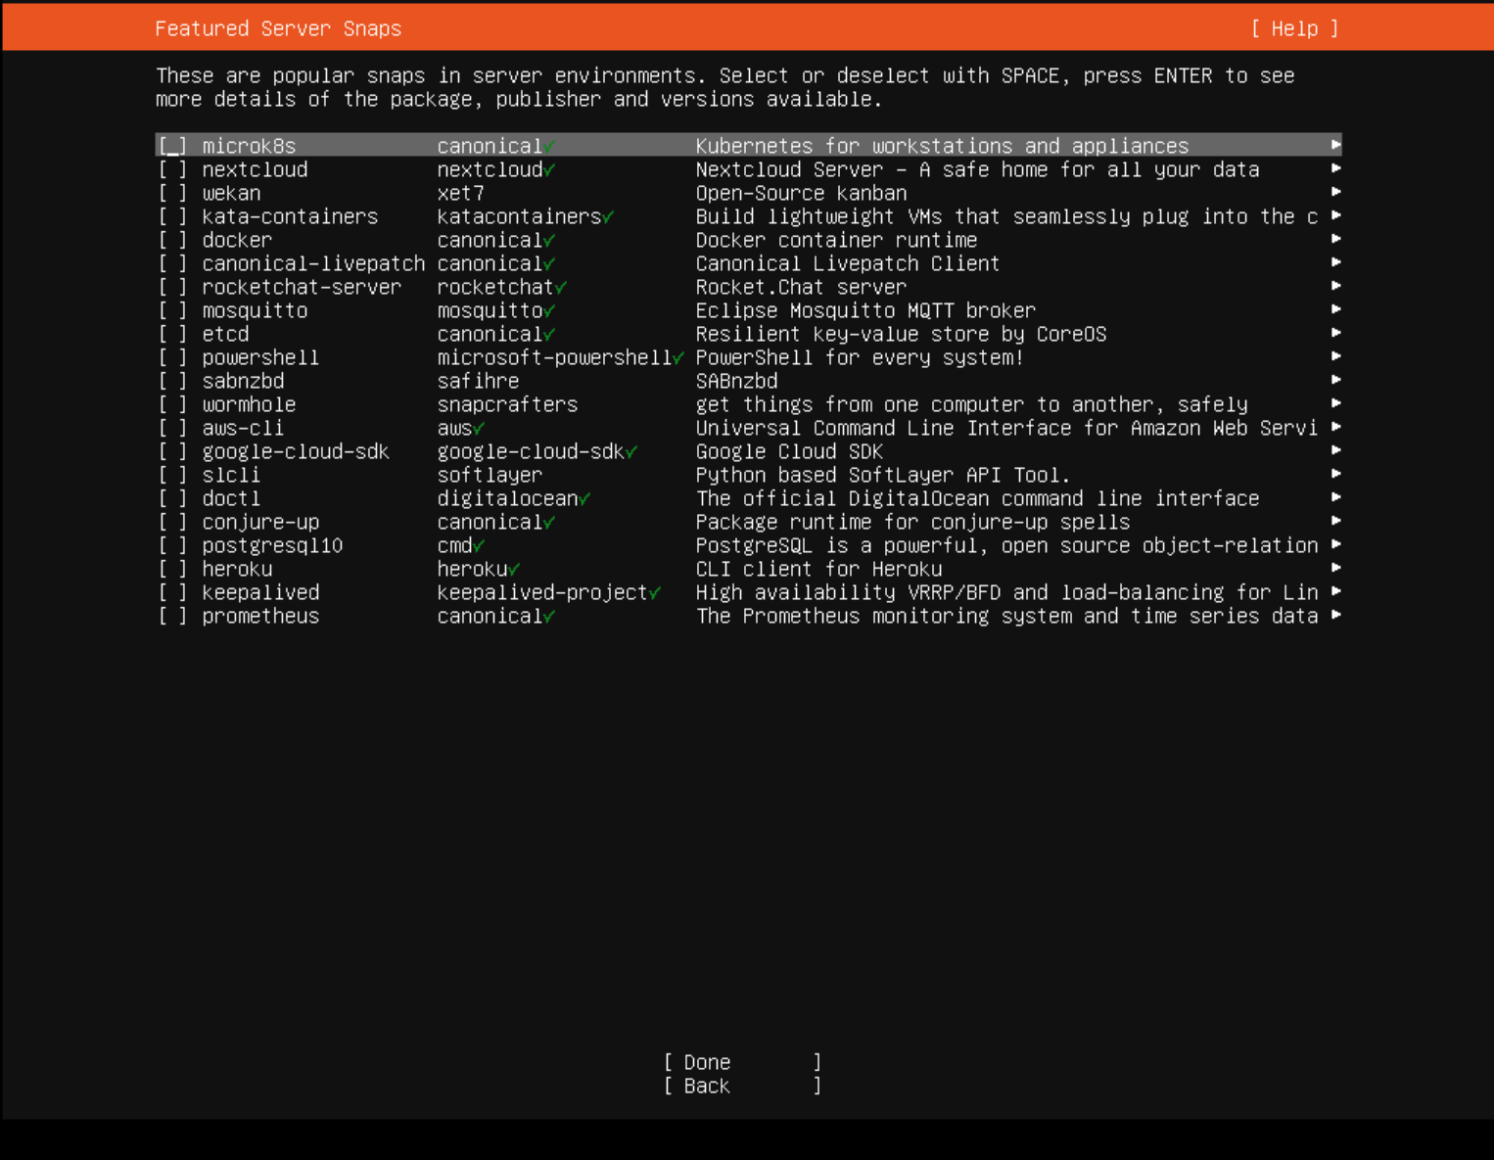Select rocketchat-server checkbox

pyautogui.click(x=173, y=287)
